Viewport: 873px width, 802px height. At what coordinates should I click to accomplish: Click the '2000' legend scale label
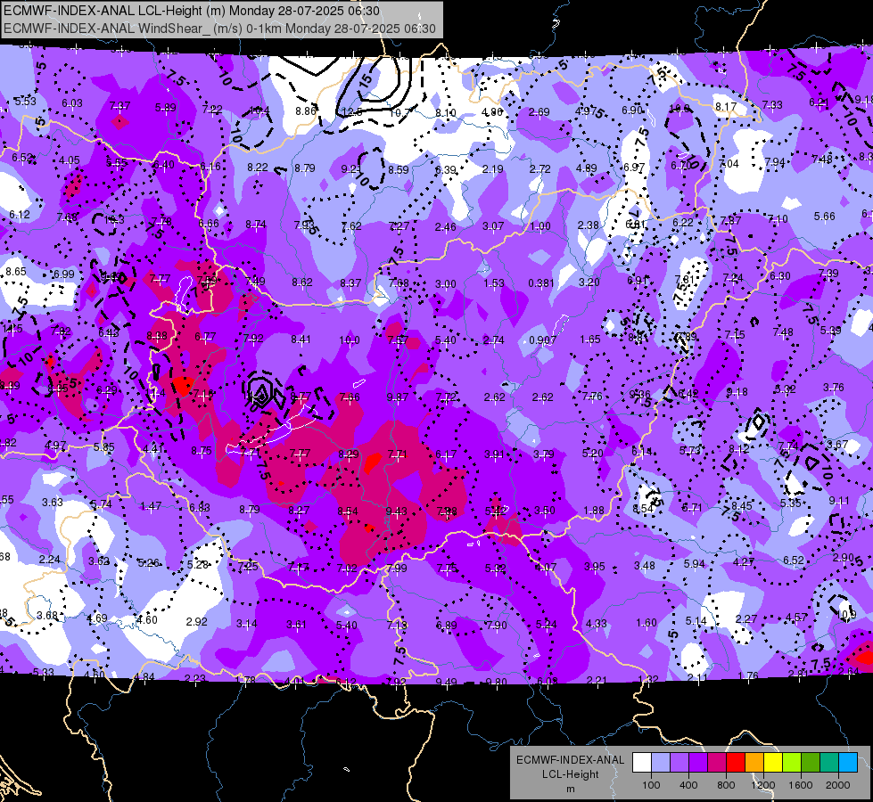pos(838,785)
